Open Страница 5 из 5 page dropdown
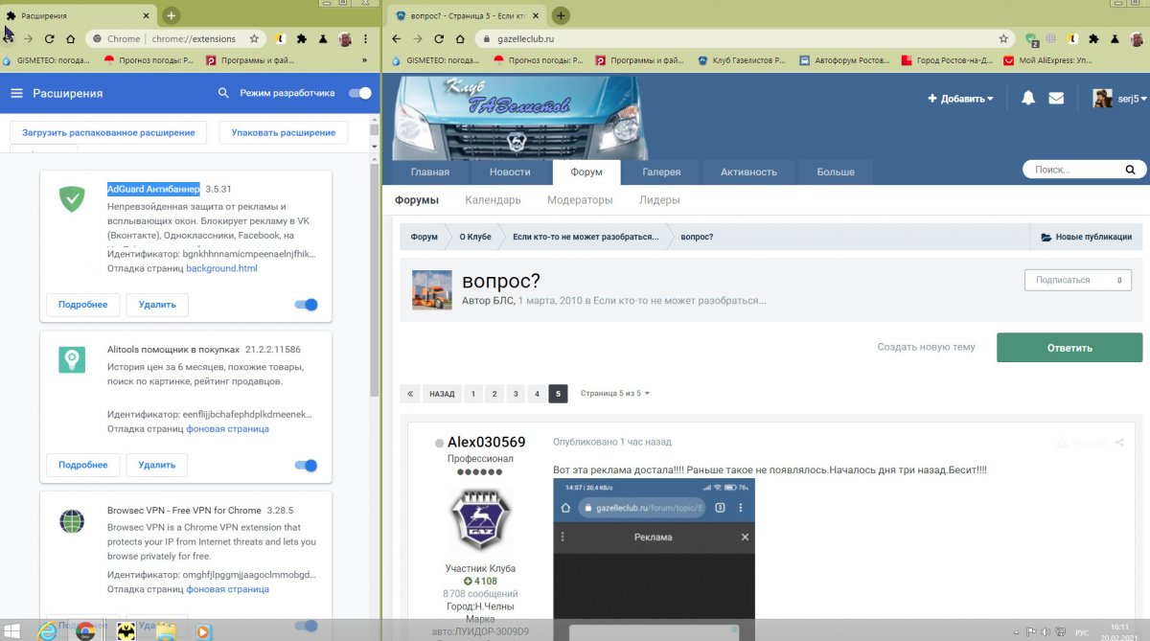1150x641 pixels. [614, 394]
